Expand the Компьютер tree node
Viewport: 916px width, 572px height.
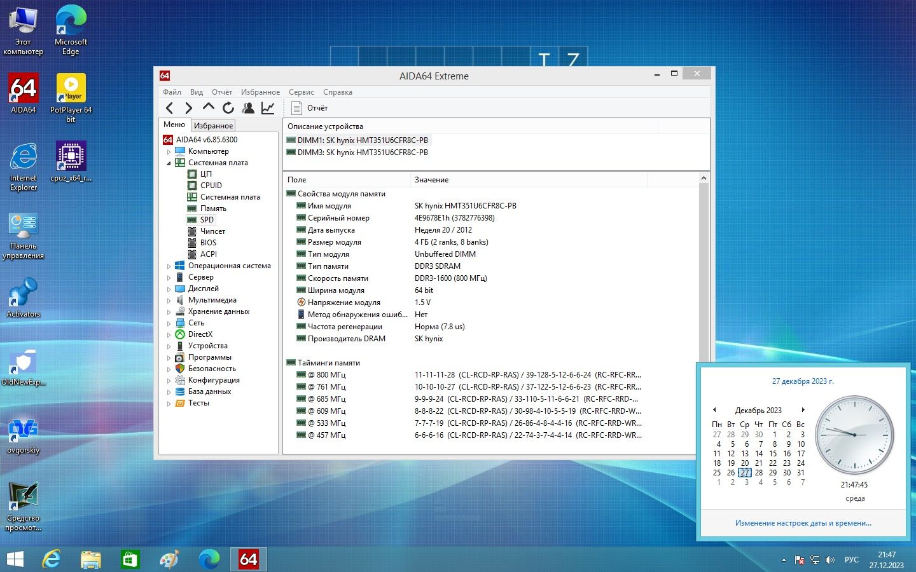169,152
